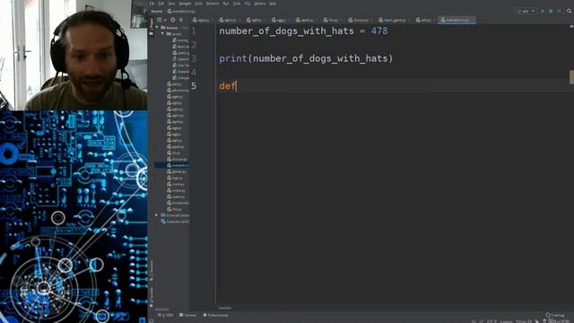Click the project name in navigation breadcrumb
Screen dimensions: 574x323
[x=157, y=12]
